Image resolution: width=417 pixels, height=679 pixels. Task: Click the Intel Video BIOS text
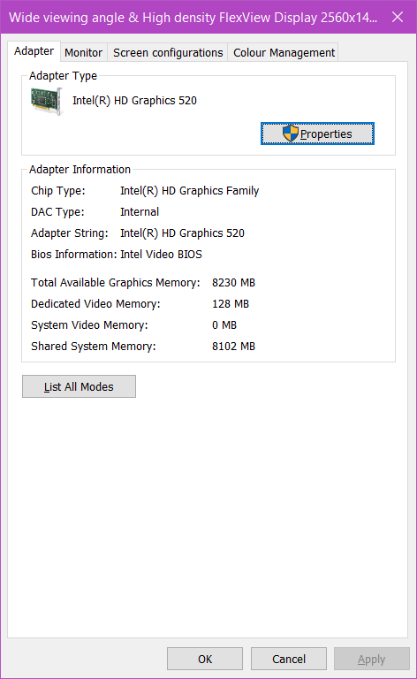click(x=161, y=255)
